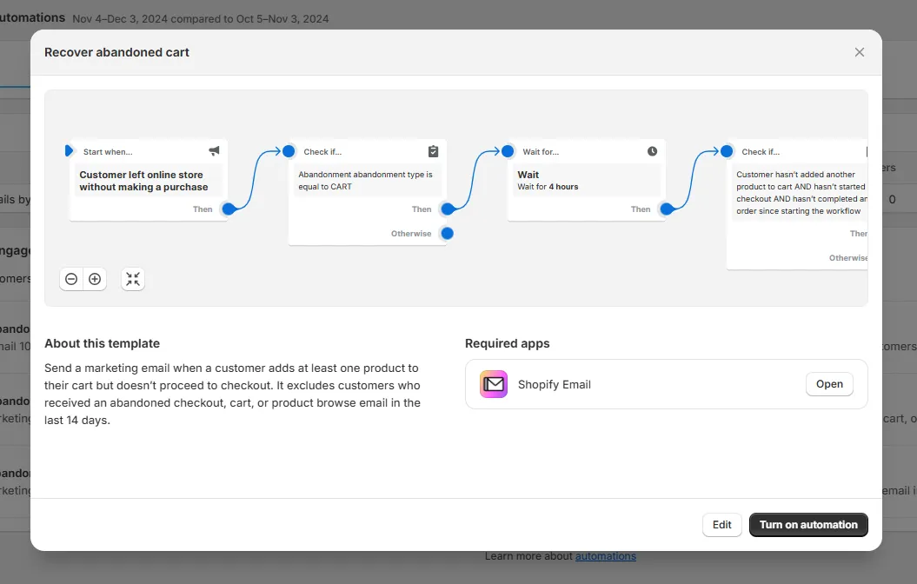This screenshot has height=584, width=917.
Task: Zoom out the workflow preview
Action: pyautogui.click(x=71, y=279)
